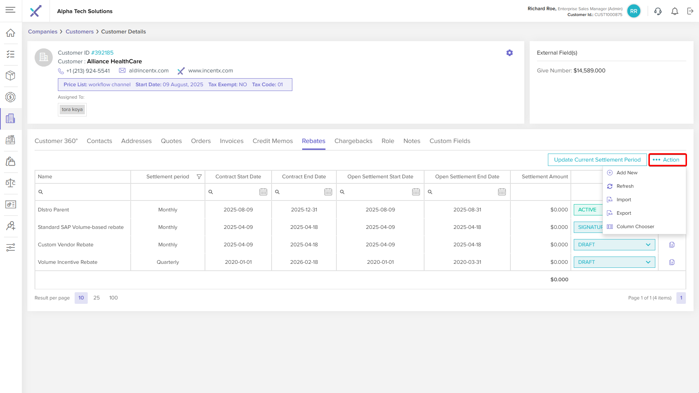Click Update Current Settlement Period button
This screenshot has width=699, height=393.
(x=597, y=159)
